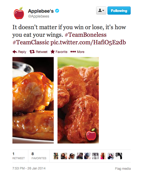This screenshot has height=173, width=142.
Task: Click the Favorite star icon
Action: coord(53,52)
